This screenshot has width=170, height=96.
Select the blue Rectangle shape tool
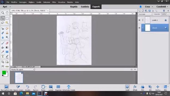pyautogui.click(x=7, y=52)
